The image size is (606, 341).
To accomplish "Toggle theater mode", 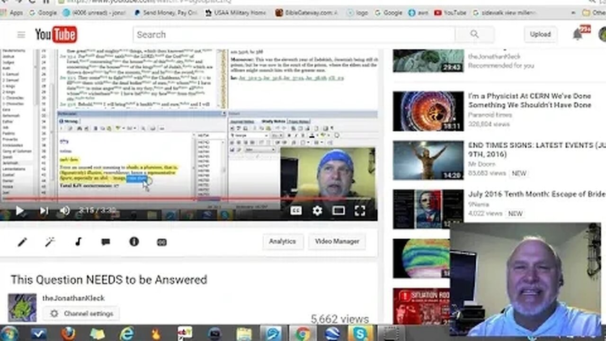I will click(x=339, y=211).
